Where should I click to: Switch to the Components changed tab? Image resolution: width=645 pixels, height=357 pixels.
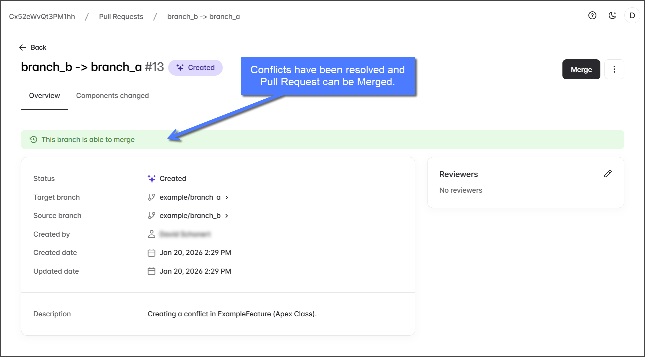[x=112, y=96]
